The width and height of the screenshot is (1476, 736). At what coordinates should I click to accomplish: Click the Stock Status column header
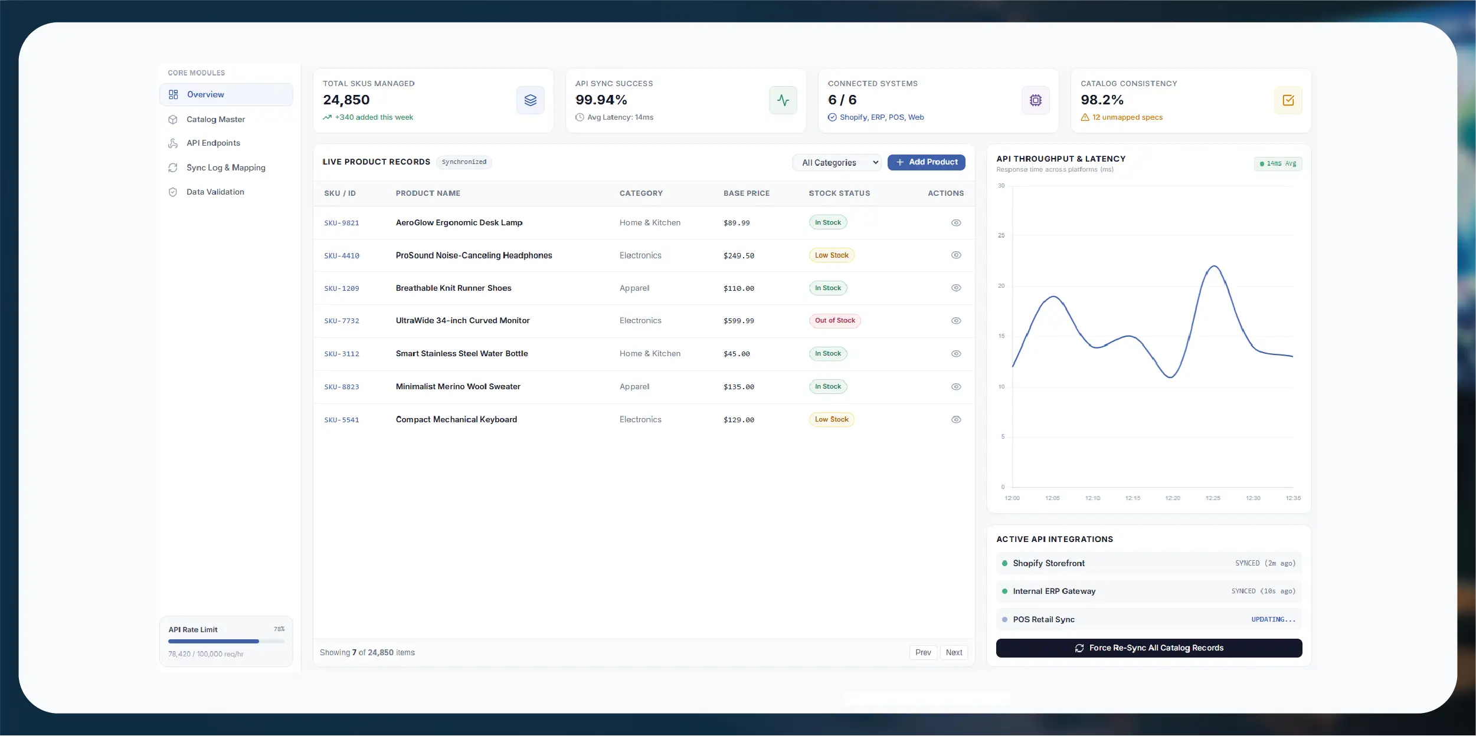tap(839, 193)
